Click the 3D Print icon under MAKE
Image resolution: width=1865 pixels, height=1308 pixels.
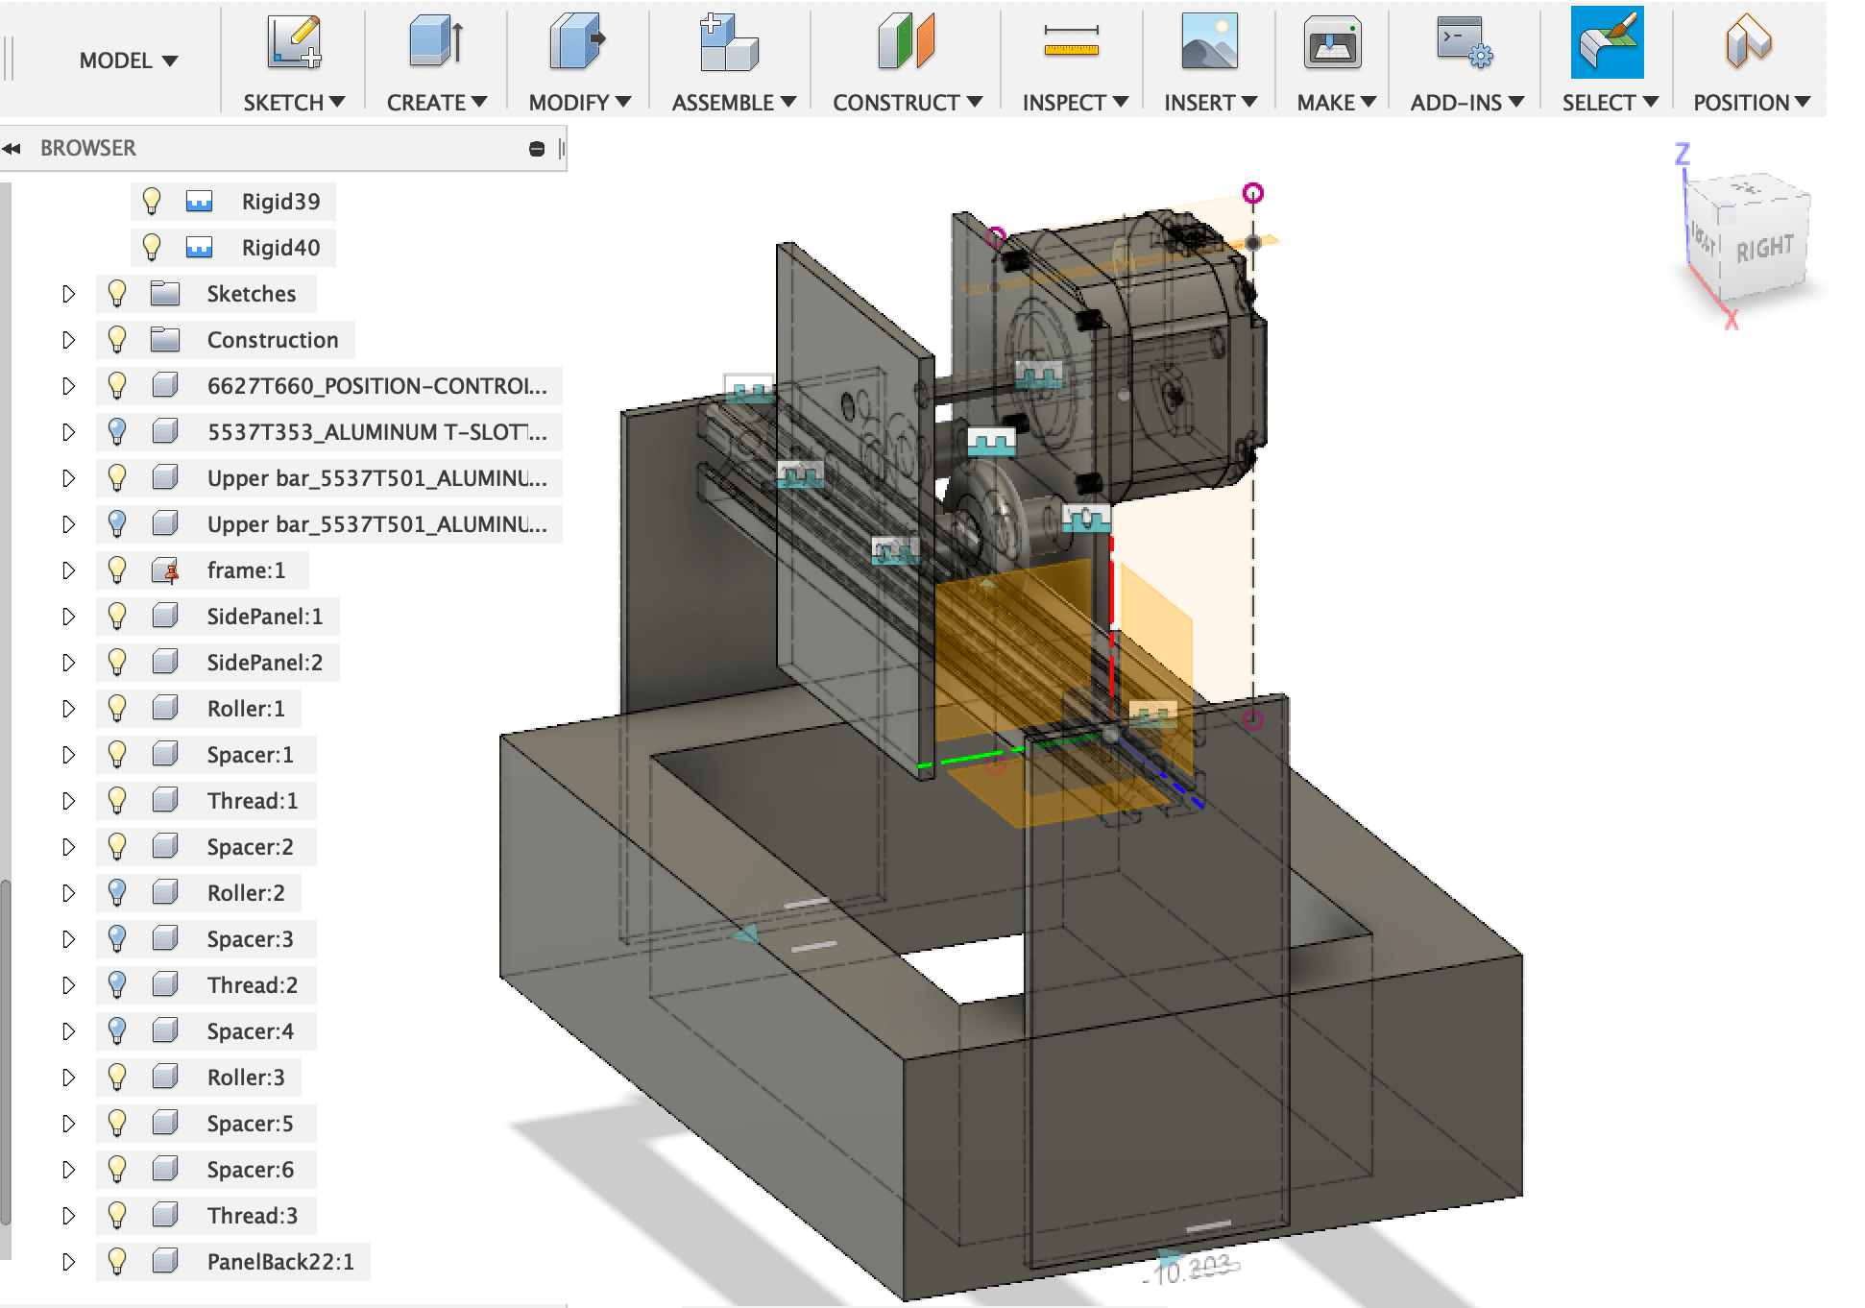tap(1332, 43)
